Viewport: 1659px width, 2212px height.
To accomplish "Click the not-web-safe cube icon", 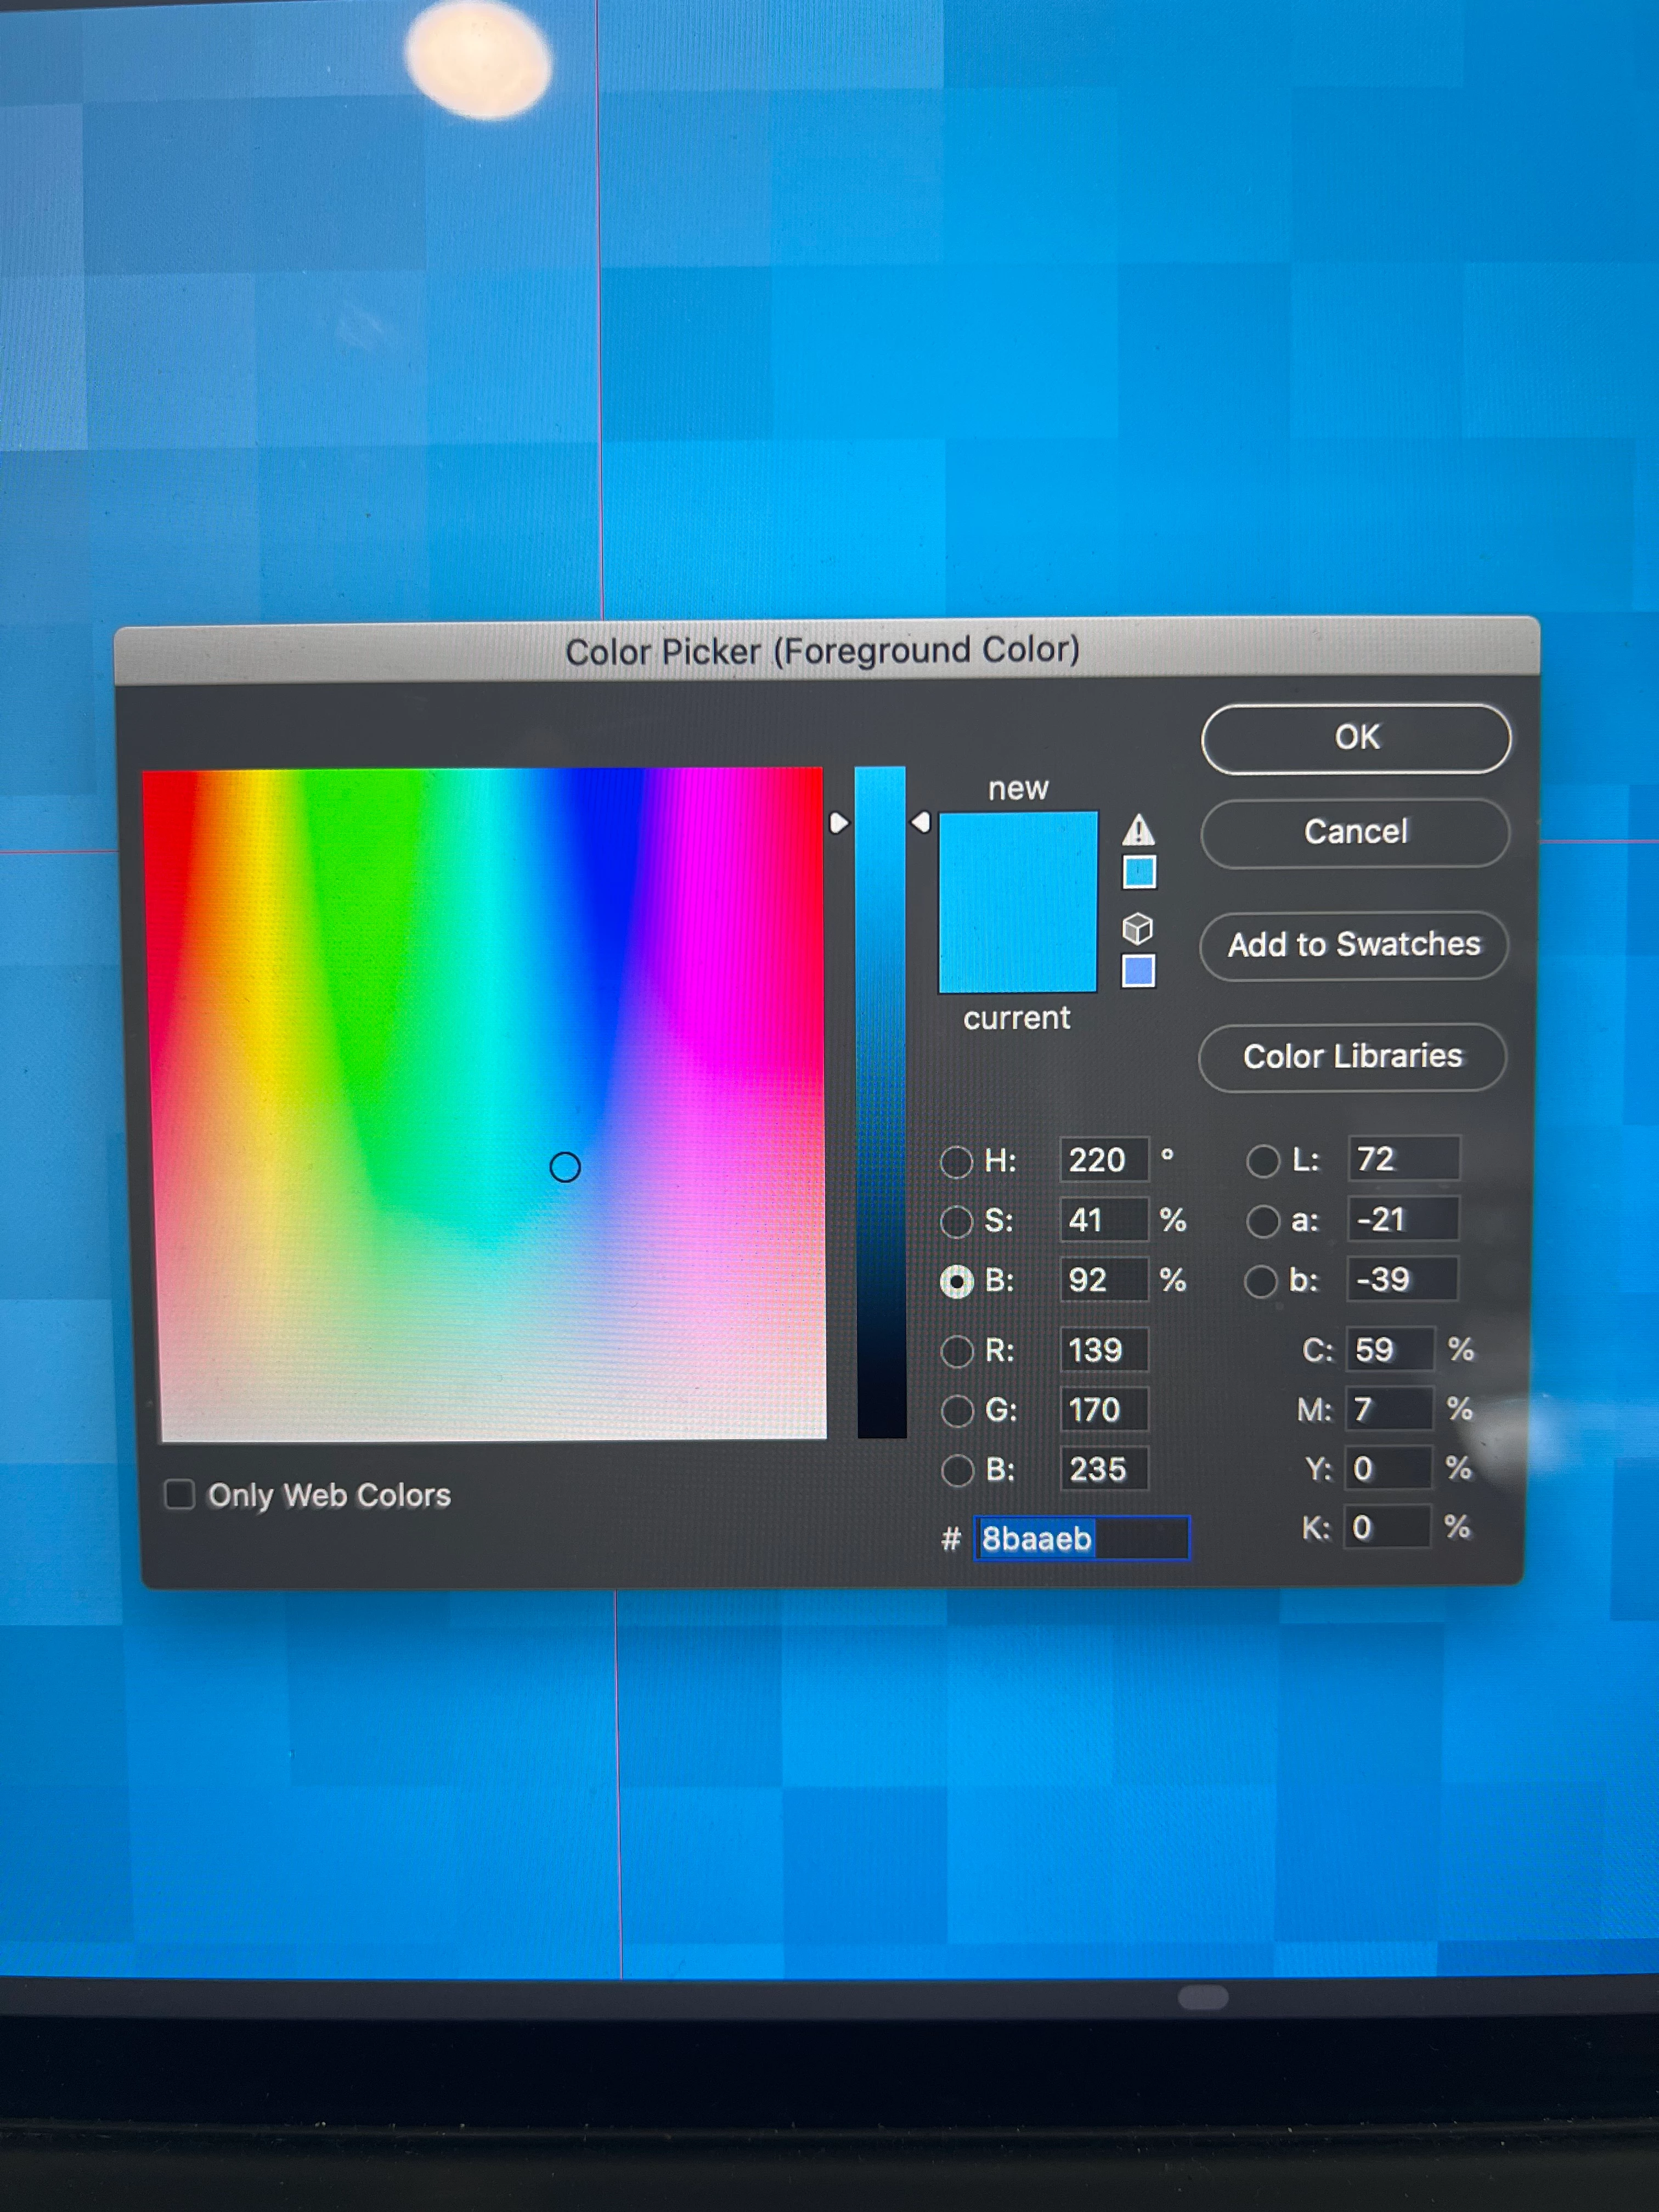I will click(1138, 929).
